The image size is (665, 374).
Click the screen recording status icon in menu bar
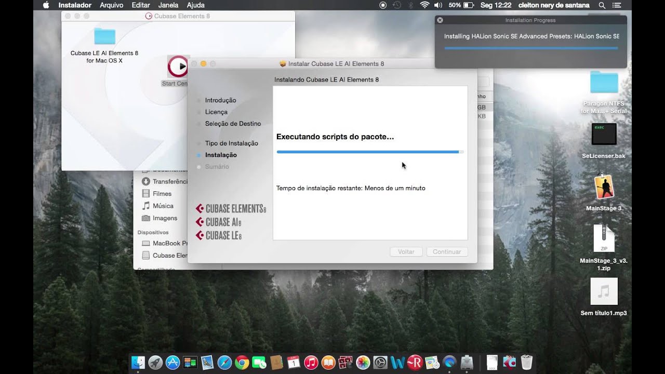(x=383, y=5)
